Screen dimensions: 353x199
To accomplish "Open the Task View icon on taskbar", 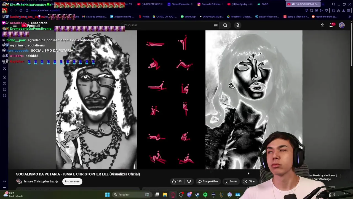I will pos(157,195).
